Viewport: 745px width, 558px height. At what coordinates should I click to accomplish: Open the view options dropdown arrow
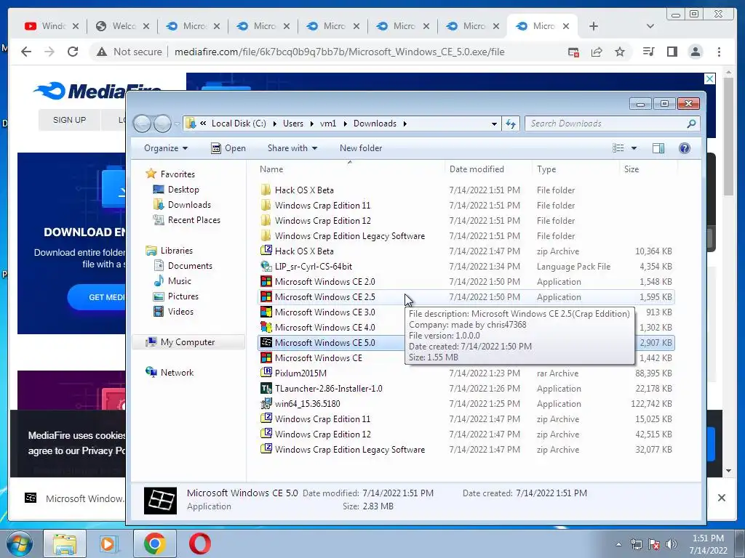pyautogui.click(x=634, y=148)
